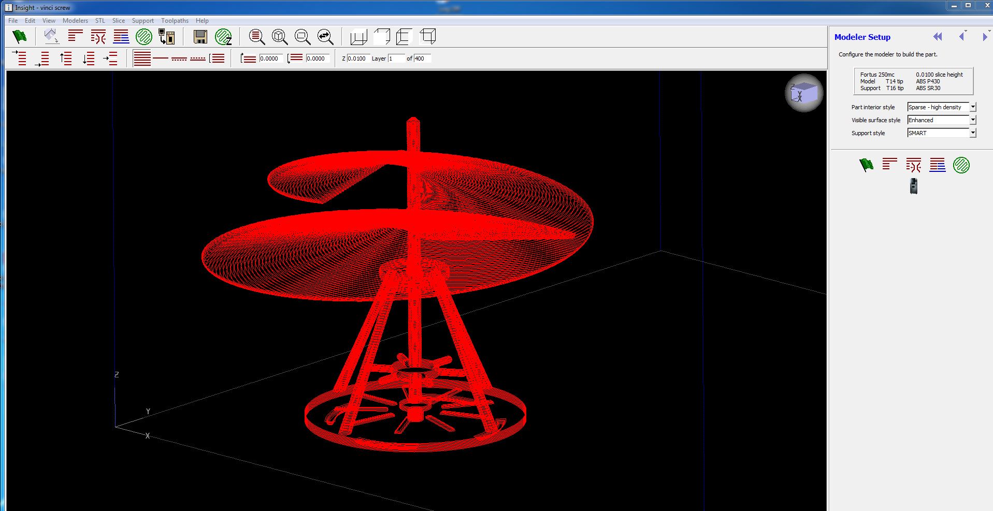Click the zoom previous arrows magnifier
The height and width of the screenshot is (511, 993).
pyautogui.click(x=325, y=37)
